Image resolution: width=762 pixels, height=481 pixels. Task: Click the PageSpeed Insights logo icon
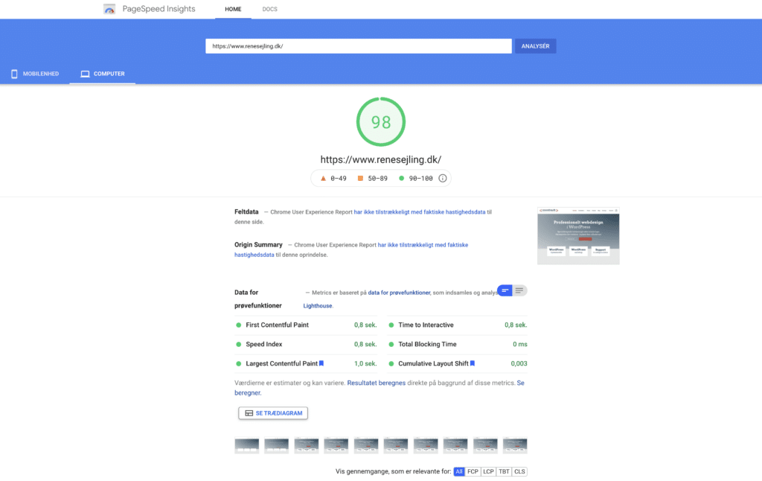(109, 10)
